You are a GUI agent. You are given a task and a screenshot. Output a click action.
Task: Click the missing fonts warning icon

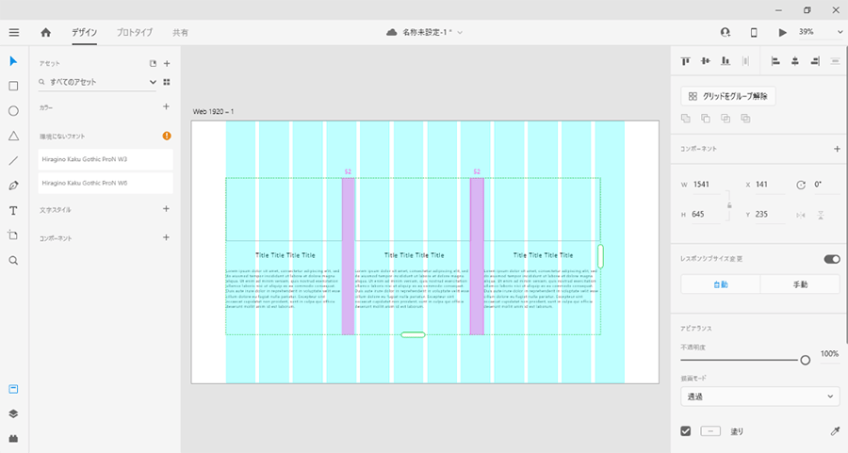pyautogui.click(x=167, y=136)
